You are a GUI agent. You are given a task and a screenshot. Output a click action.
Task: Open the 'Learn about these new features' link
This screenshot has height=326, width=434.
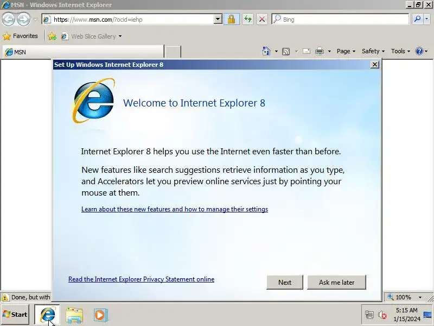[175, 209]
